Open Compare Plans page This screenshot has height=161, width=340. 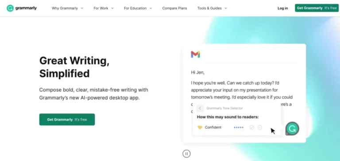pos(174,8)
